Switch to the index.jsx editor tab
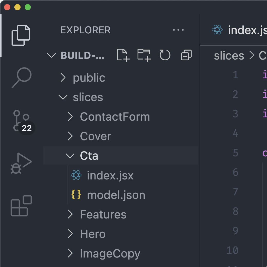The image size is (267, 267). [239, 30]
